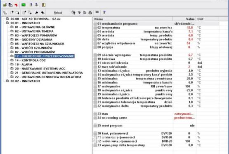Select row 24 no-running cause
Viewport: 229px width, 154px height.
(156, 118)
